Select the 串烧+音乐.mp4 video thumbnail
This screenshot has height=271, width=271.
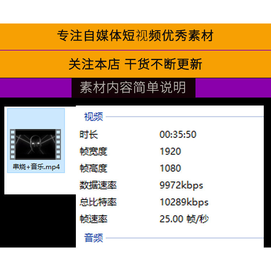[x=35, y=144]
